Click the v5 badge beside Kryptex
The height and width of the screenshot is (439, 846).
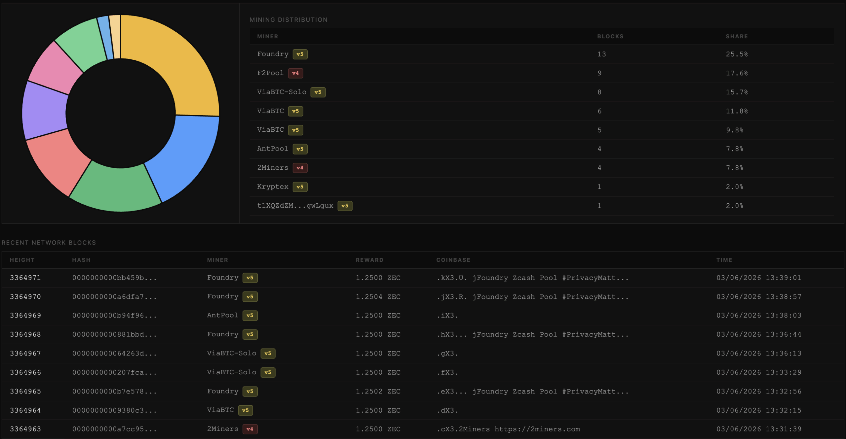pyautogui.click(x=300, y=187)
